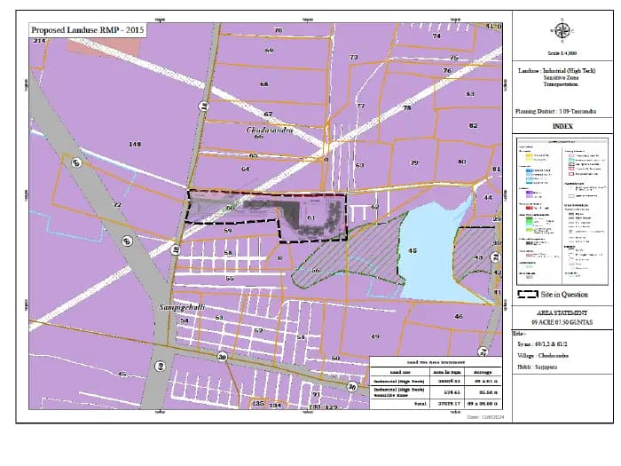Click survey number 59 below the site

[228, 231]
